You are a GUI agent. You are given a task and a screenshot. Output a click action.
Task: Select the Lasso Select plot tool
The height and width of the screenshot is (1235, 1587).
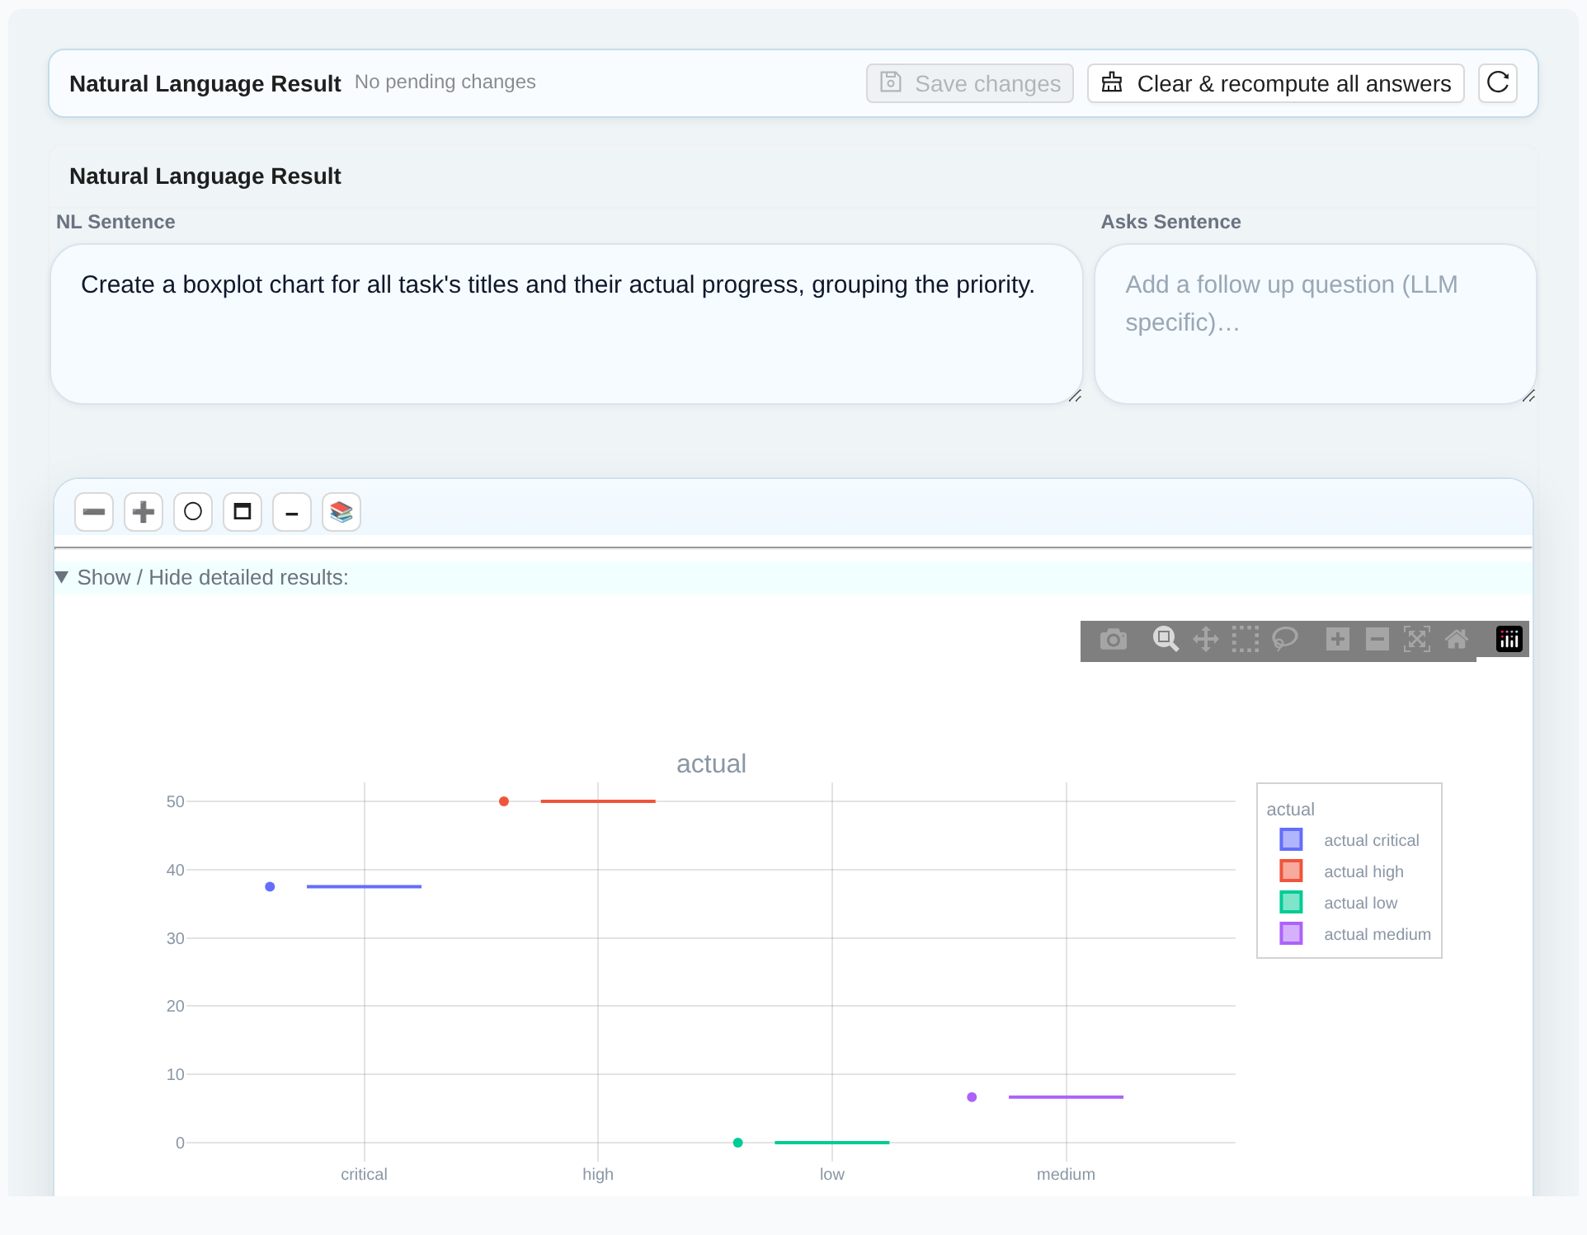click(1285, 639)
